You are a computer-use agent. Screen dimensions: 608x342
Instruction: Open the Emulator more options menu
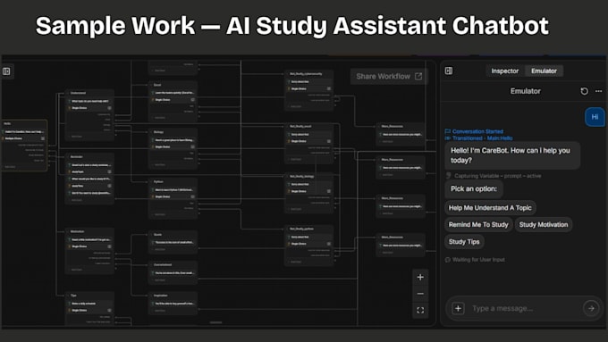pyautogui.click(x=599, y=91)
